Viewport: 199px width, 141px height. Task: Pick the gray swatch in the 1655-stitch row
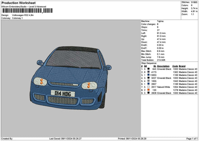pyautogui.click(x=148, y=81)
